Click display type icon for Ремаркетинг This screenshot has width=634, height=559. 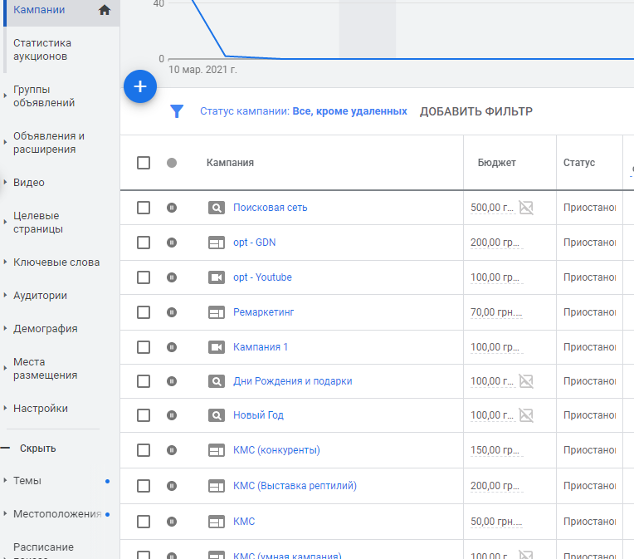tap(217, 312)
